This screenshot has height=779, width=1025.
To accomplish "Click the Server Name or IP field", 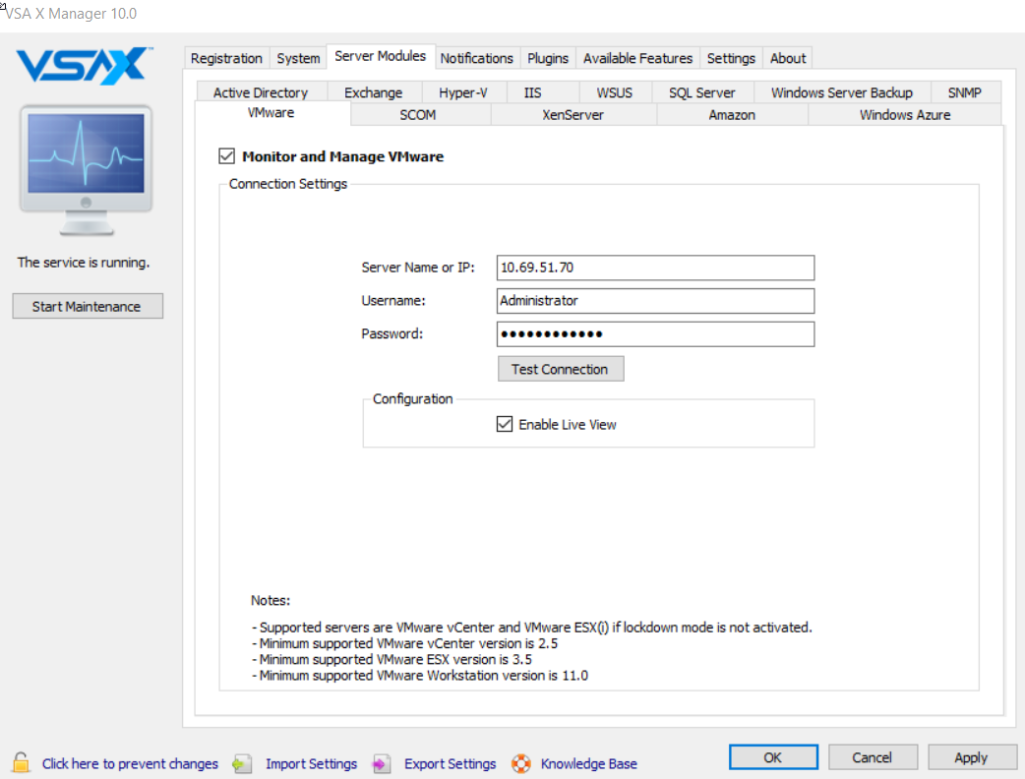I will point(655,268).
